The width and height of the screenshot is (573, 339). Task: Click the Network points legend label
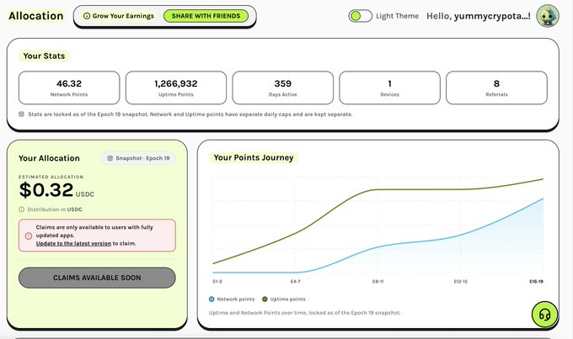[x=236, y=299]
